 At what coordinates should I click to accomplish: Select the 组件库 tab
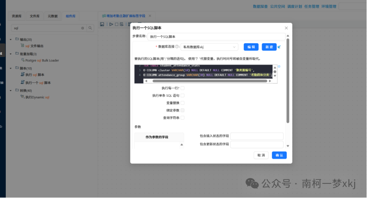[71, 16]
